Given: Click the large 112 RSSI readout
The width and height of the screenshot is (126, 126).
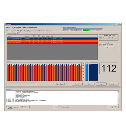Looking at the screenshot, I should (109, 68).
